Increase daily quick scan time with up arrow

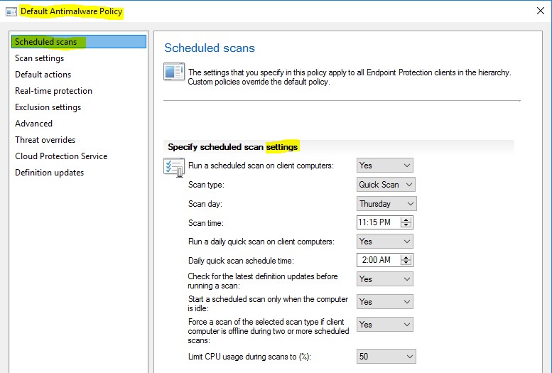click(406, 257)
